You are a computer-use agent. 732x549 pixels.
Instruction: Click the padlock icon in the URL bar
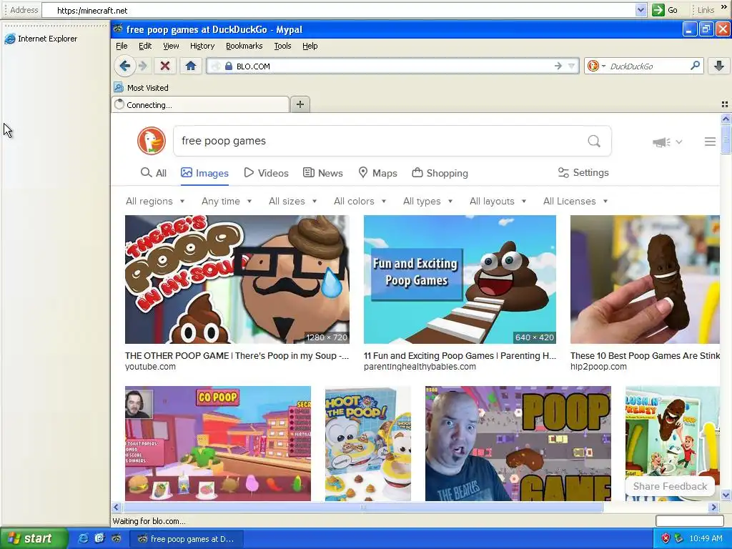[228, 66]
